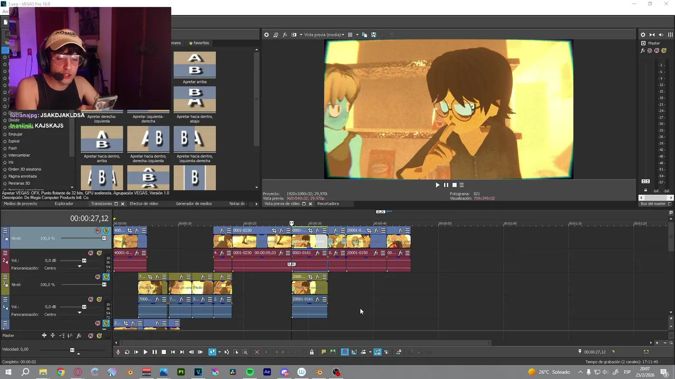Switch to Efectos de vídeo tab
675x379 pixels.
click(x=144, y=204)
